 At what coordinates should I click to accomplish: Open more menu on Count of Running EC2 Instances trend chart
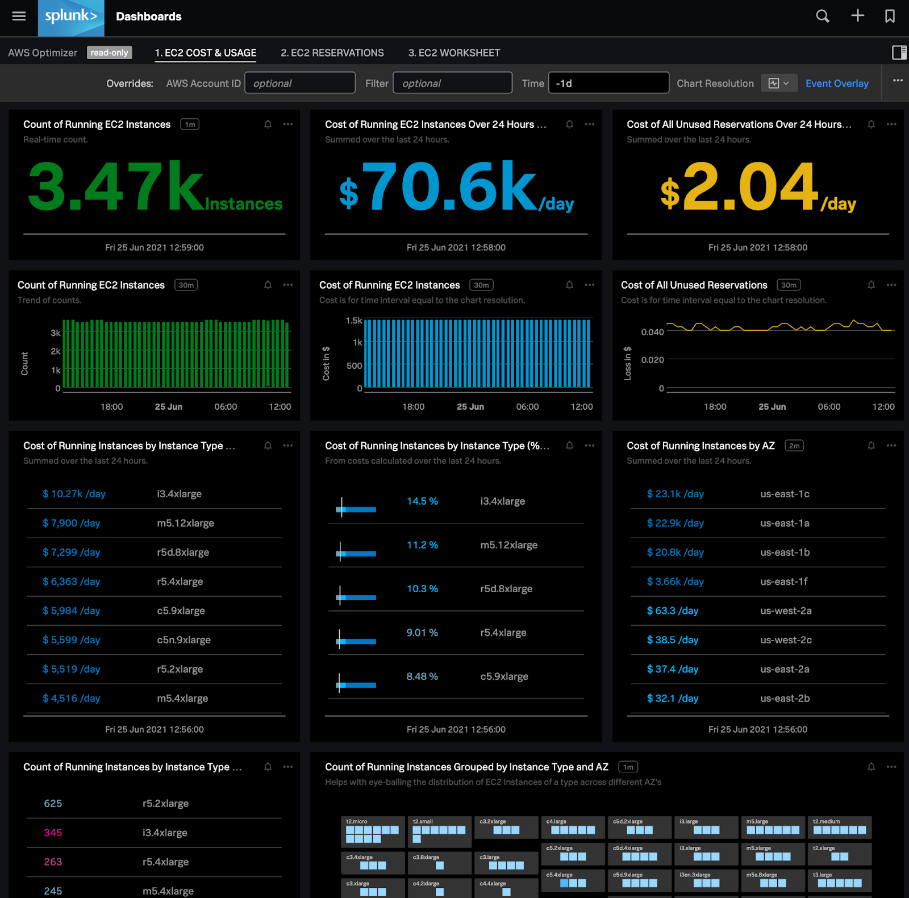click(x=288, y=285)
